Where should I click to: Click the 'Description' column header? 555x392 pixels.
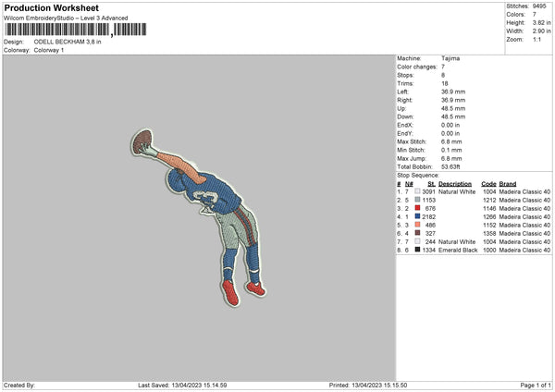click(455, 184)
